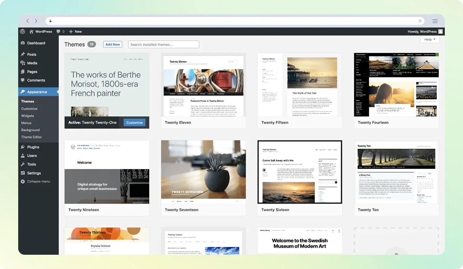Open the Widgets submenu item
The image size is (463, 269).
click(x=28, y=116)
